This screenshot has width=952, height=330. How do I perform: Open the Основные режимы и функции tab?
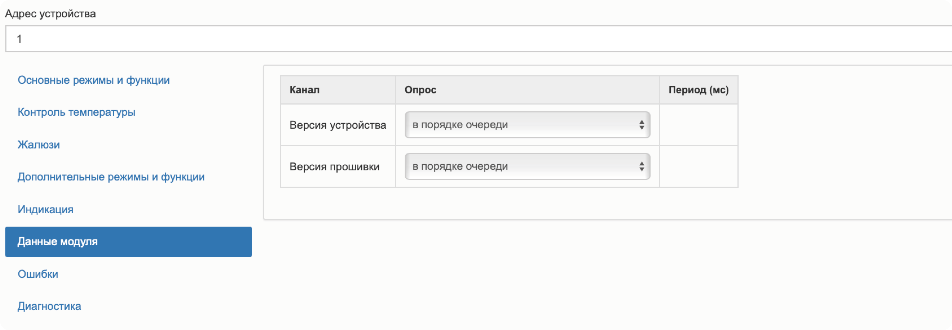click(93, 80)
